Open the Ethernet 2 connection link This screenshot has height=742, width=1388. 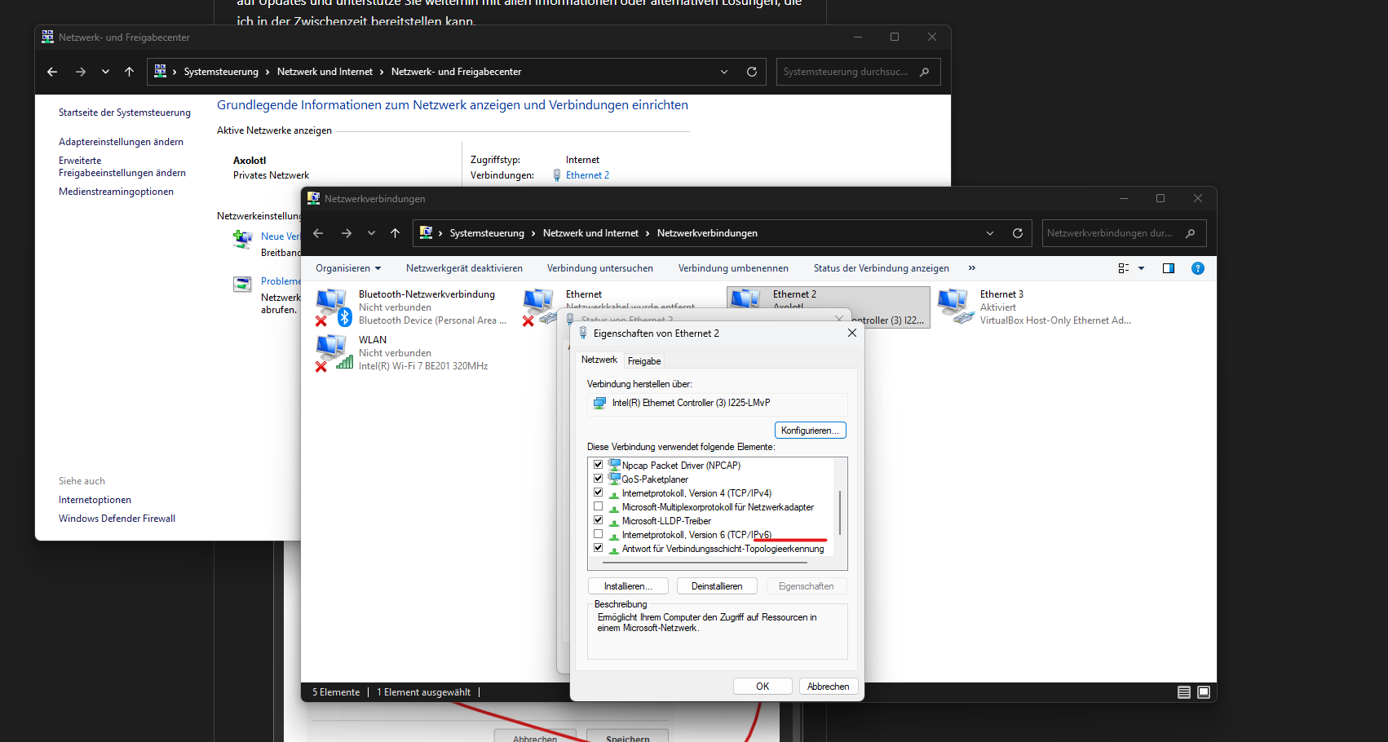click(587, 175)
